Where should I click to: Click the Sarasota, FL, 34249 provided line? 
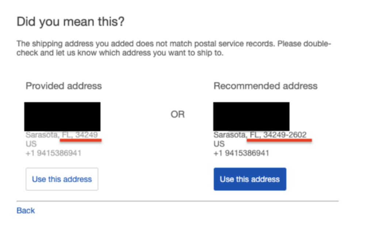61,135
